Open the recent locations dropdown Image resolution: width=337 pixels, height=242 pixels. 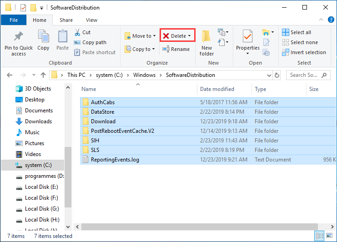point(34,75)
